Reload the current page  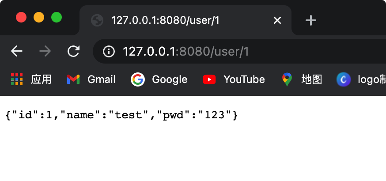pyautogui.click(x=73, y=52)
